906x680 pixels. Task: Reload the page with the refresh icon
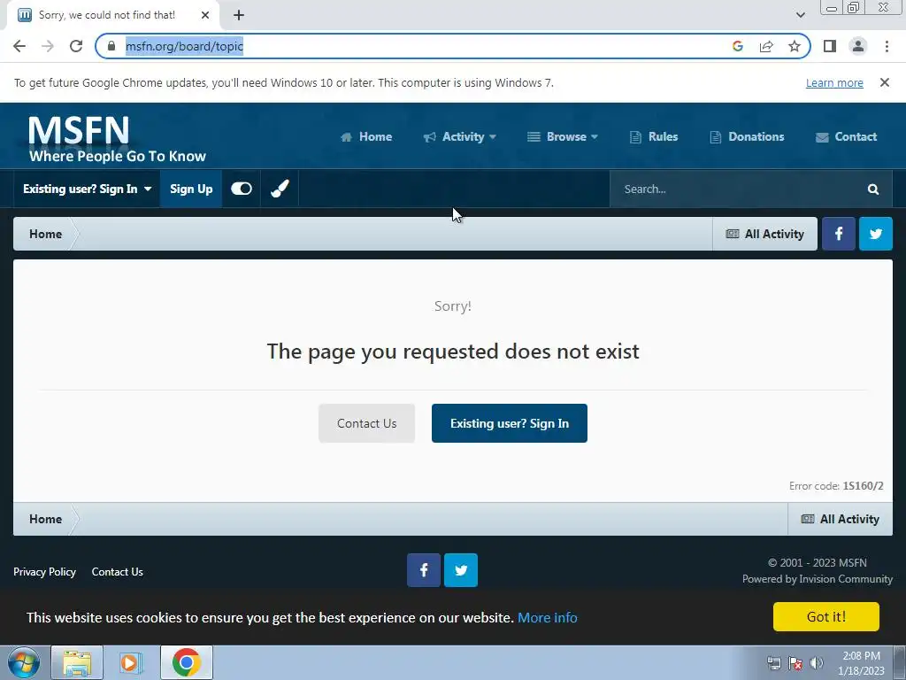76,46
